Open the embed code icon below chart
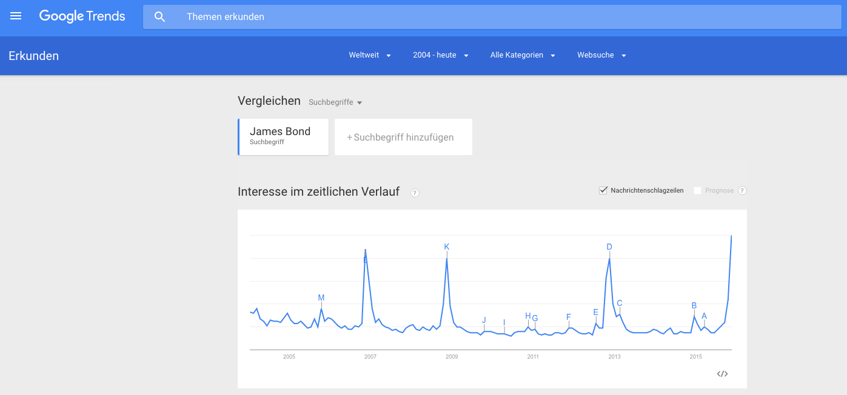847x395 pixels. tap(722, 374)
